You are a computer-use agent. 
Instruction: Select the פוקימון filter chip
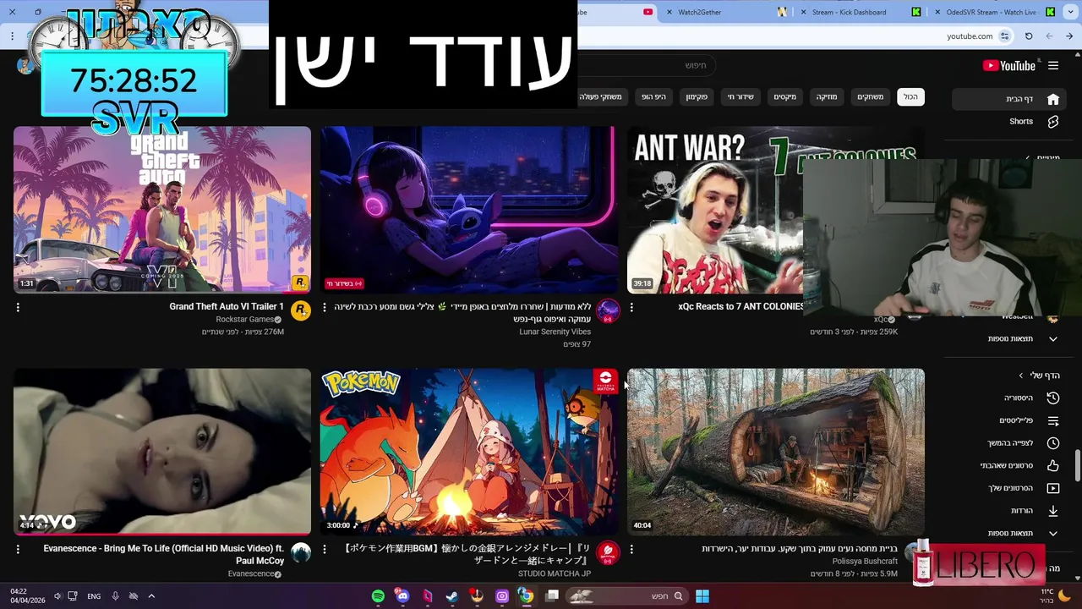click(696, 97)
